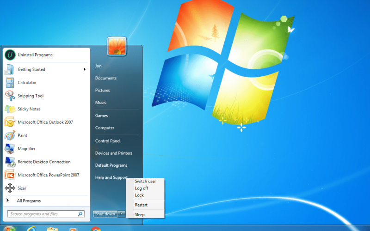Open Default Programs
The width and height of the screenshot is (370, 231).
[111, 165]
